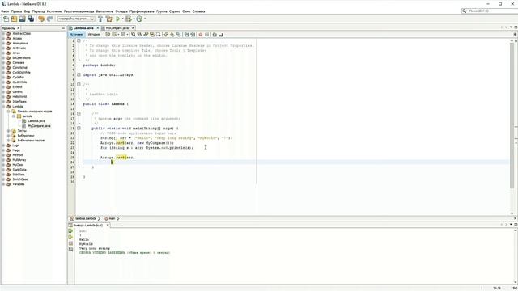Click the Profile Project clock icon
This screenshot has height=291, width=518.
point(139,19)
